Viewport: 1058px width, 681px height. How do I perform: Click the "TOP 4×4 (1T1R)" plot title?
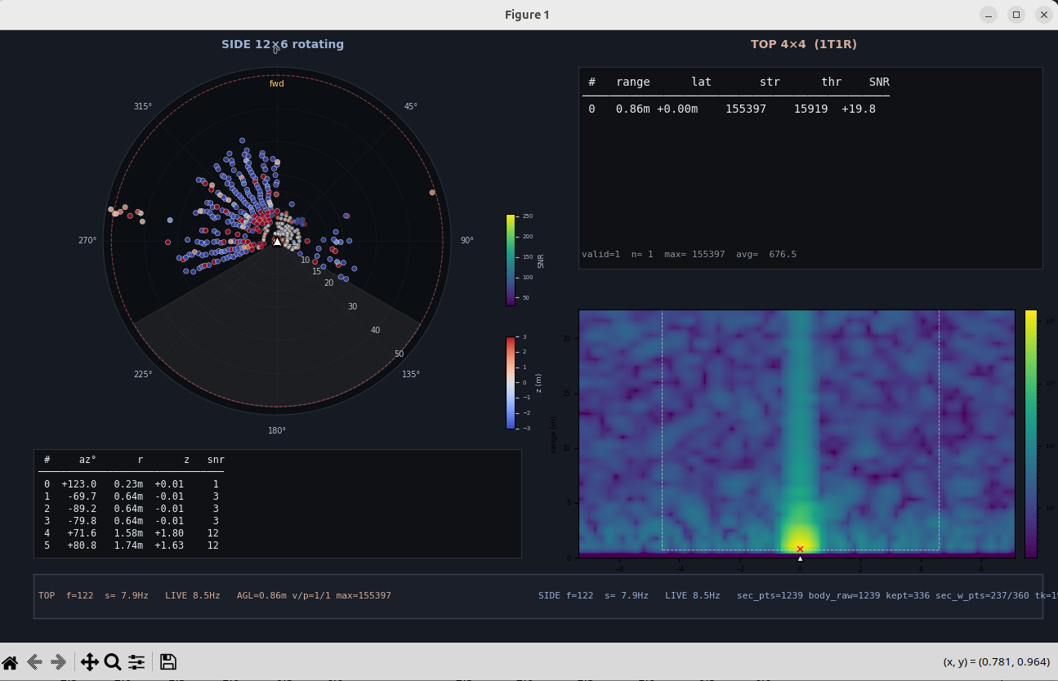tap(804, 44)
